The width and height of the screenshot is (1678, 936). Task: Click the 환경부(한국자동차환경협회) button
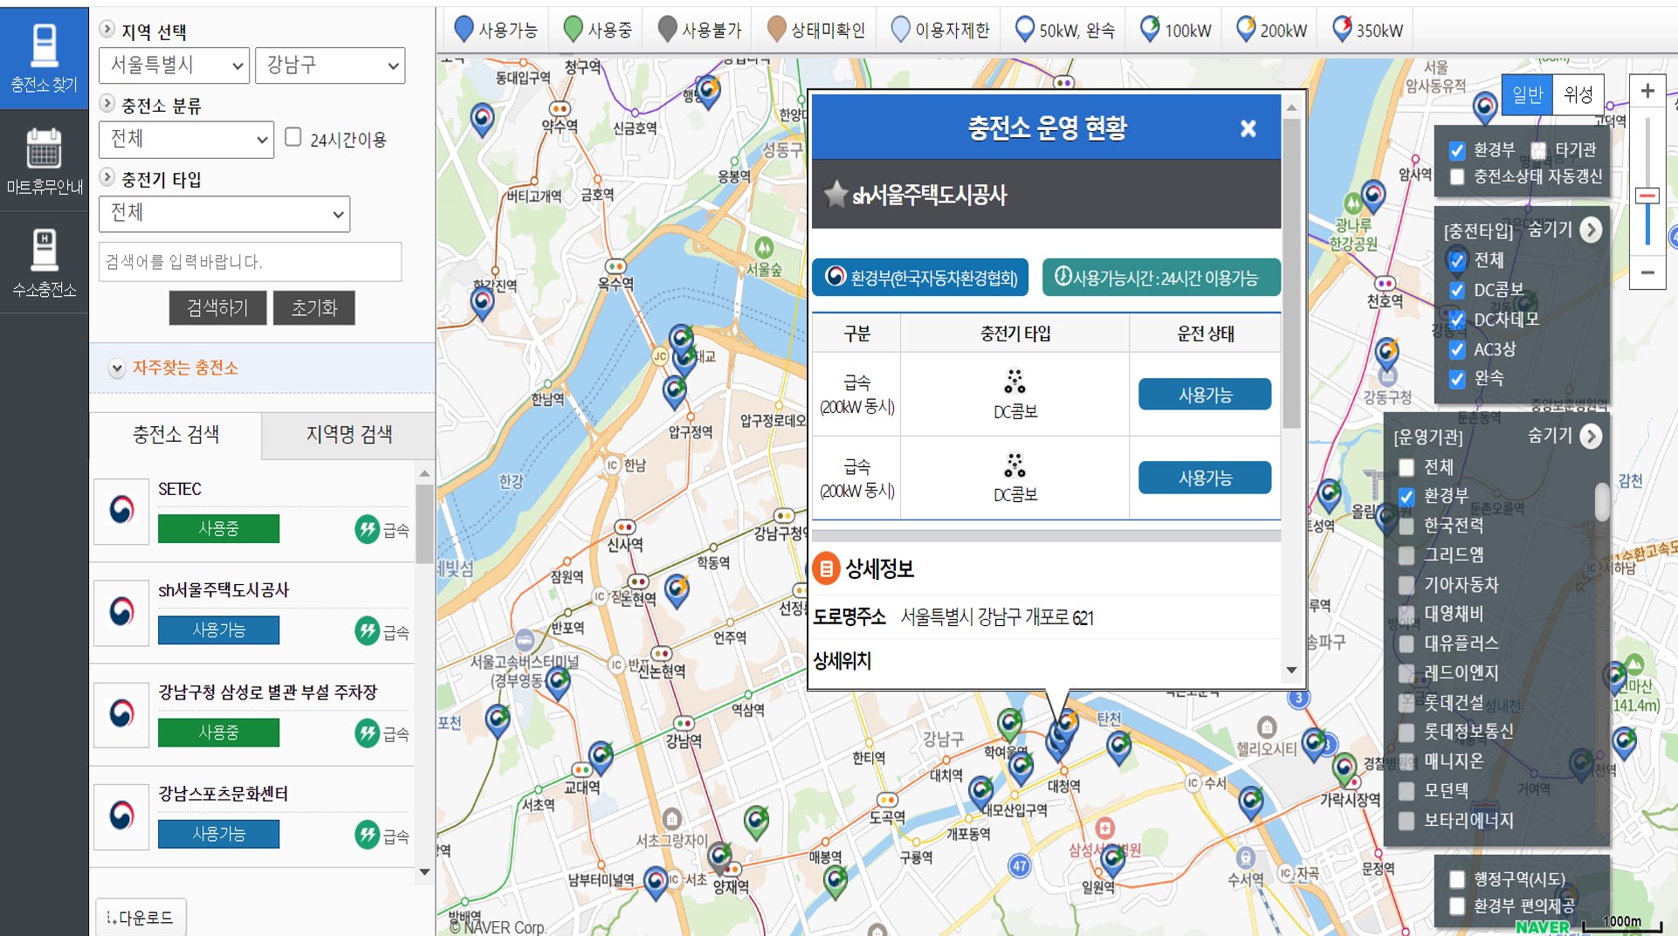tap(920, 278)
